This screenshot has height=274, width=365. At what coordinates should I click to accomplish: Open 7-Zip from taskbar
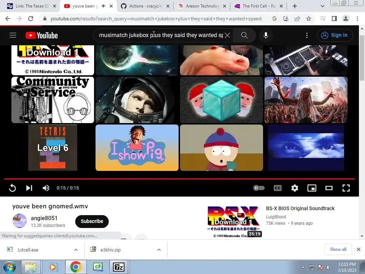(119, 267)
